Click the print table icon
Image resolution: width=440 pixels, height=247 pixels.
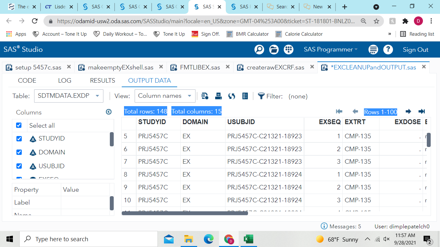coord(218,96)
